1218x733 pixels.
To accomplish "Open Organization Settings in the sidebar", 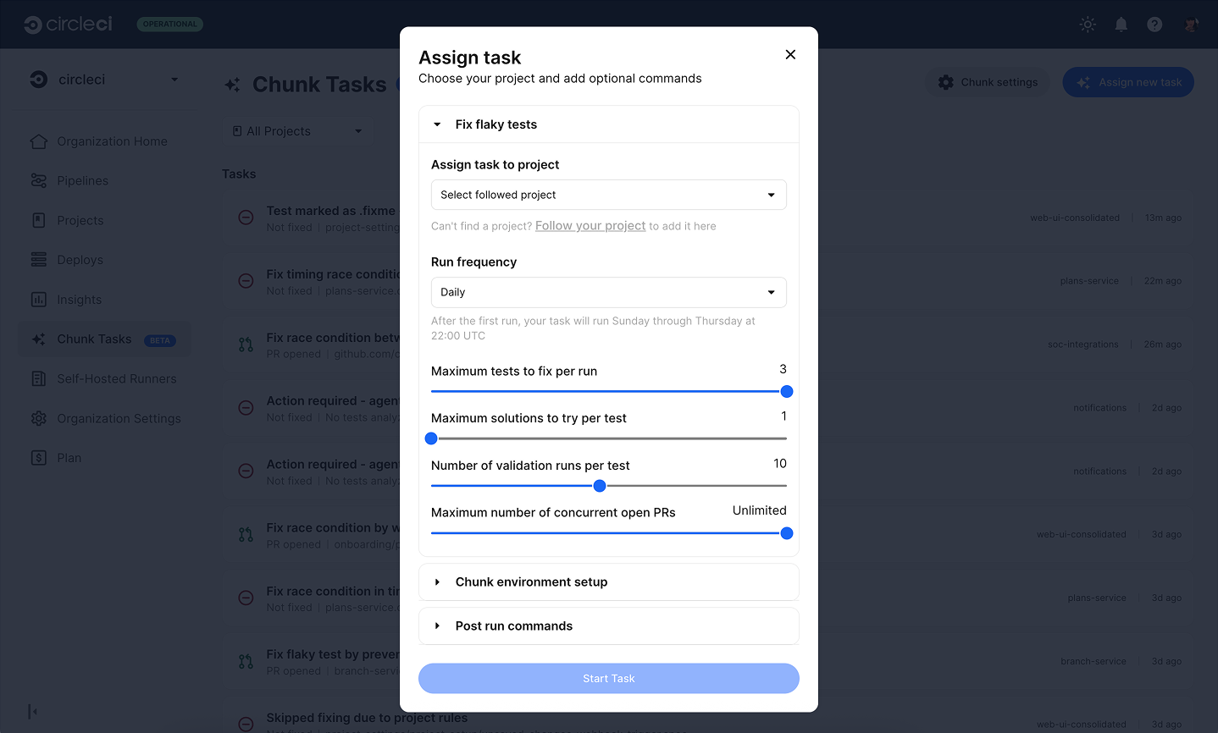I will coord(118,418).
